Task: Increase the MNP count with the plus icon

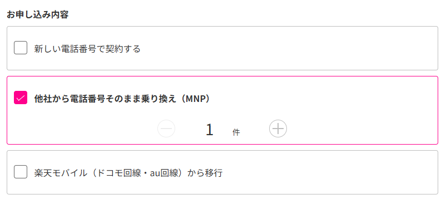Action: point(278,129)
